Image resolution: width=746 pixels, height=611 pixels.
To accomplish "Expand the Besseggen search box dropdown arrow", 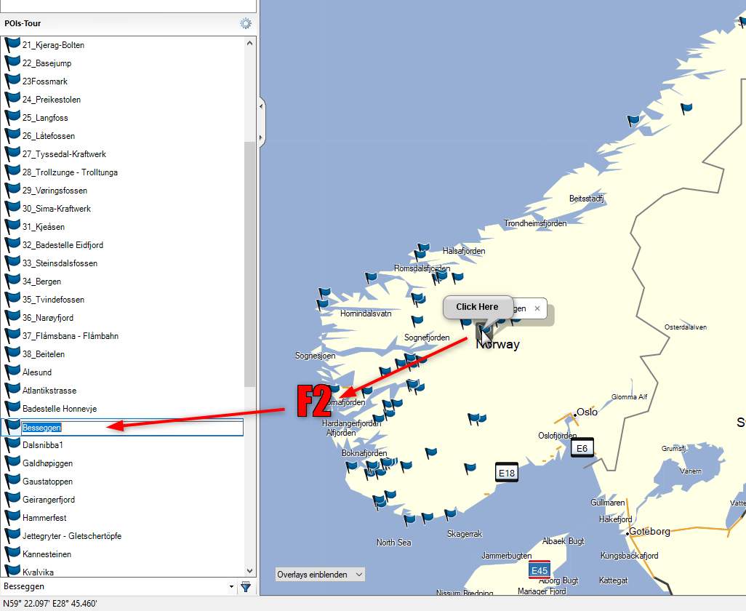I will pos(231,586).
